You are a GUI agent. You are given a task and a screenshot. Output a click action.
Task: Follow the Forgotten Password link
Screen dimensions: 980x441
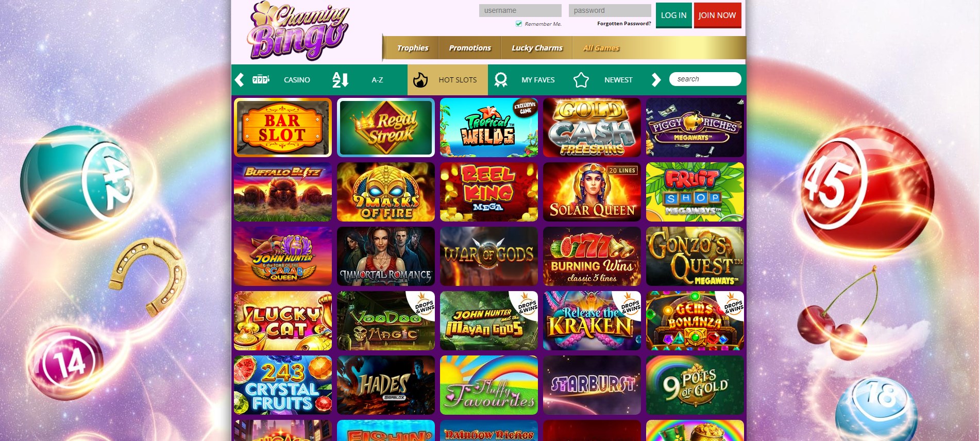[x=624, y=24]
